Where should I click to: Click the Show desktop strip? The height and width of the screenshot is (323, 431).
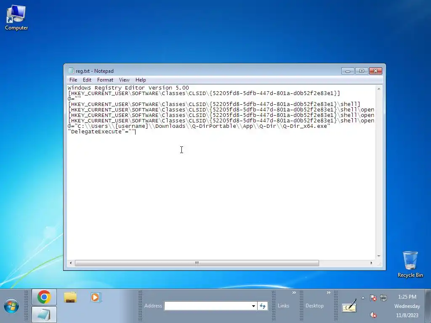(x=428, y=306)
